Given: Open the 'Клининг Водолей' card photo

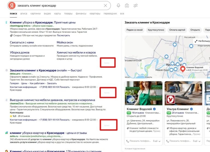Looking at the screenshot, I should (x=144, y=93).
